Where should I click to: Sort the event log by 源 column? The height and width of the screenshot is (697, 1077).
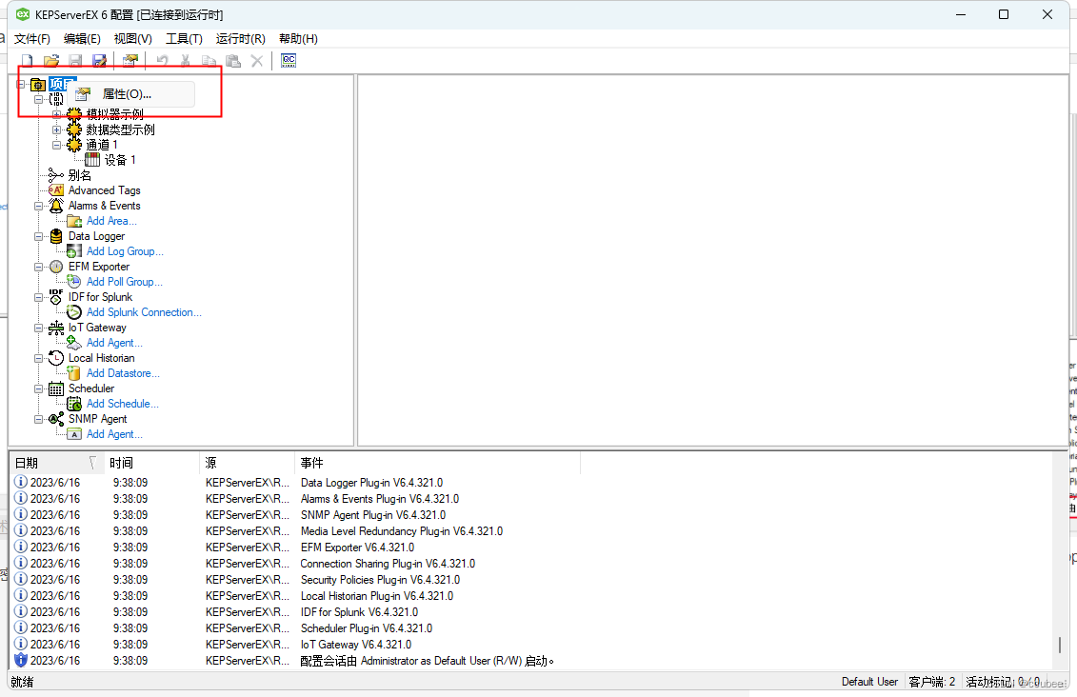[248, 464]
